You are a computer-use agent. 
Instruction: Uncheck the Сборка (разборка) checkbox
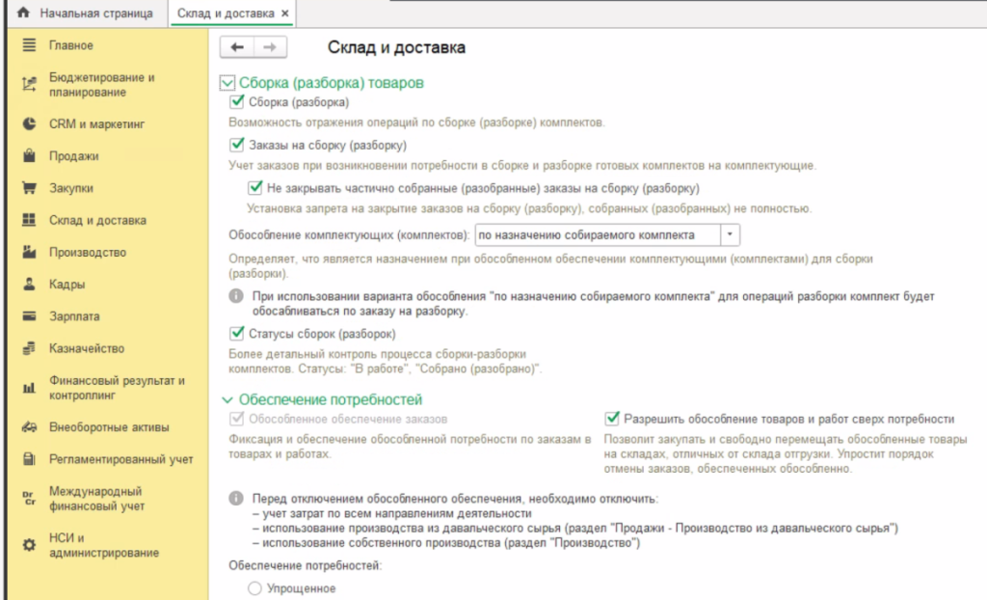point(236,102)
